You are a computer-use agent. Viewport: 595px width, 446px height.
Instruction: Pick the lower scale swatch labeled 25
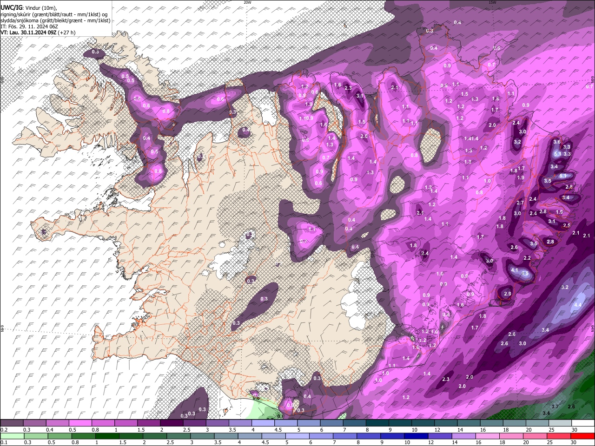(560, 436)
